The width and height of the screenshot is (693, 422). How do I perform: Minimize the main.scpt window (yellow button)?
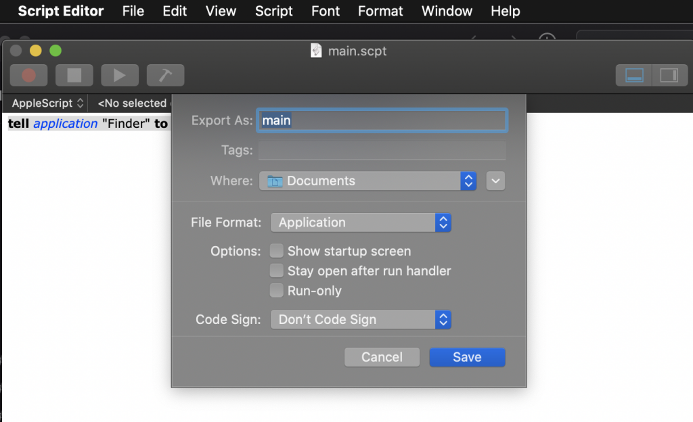click(x=35, y=51)
